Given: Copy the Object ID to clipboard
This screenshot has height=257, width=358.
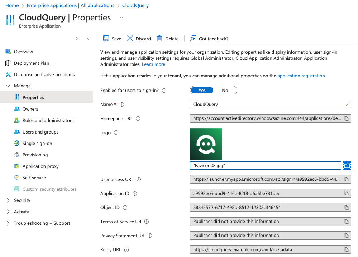Looking at the screenshot, I should [x=347, y=208].
